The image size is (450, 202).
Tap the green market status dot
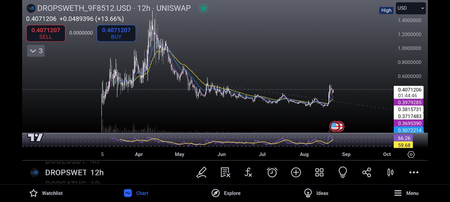coord(203,8)
